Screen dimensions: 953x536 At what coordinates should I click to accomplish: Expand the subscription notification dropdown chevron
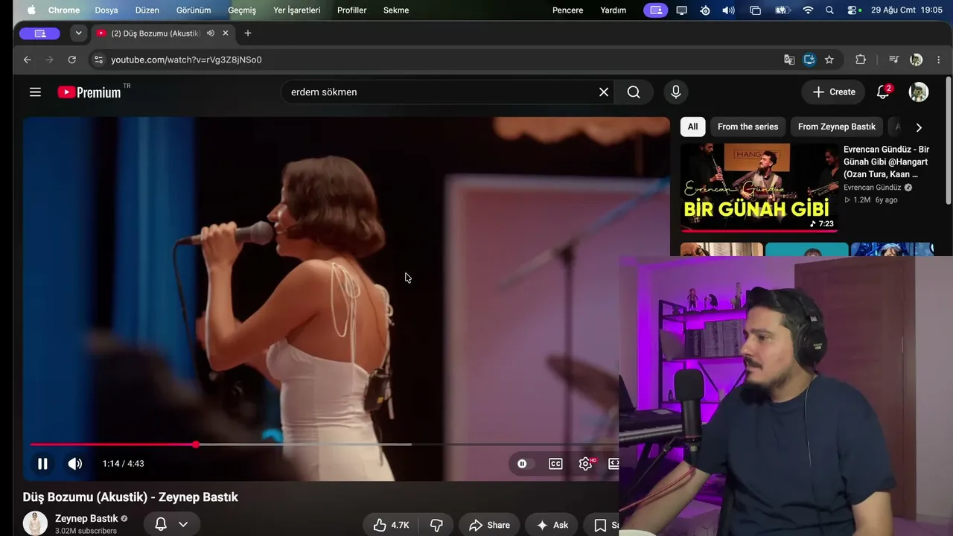pyautogui.click(x=183, y=524)
